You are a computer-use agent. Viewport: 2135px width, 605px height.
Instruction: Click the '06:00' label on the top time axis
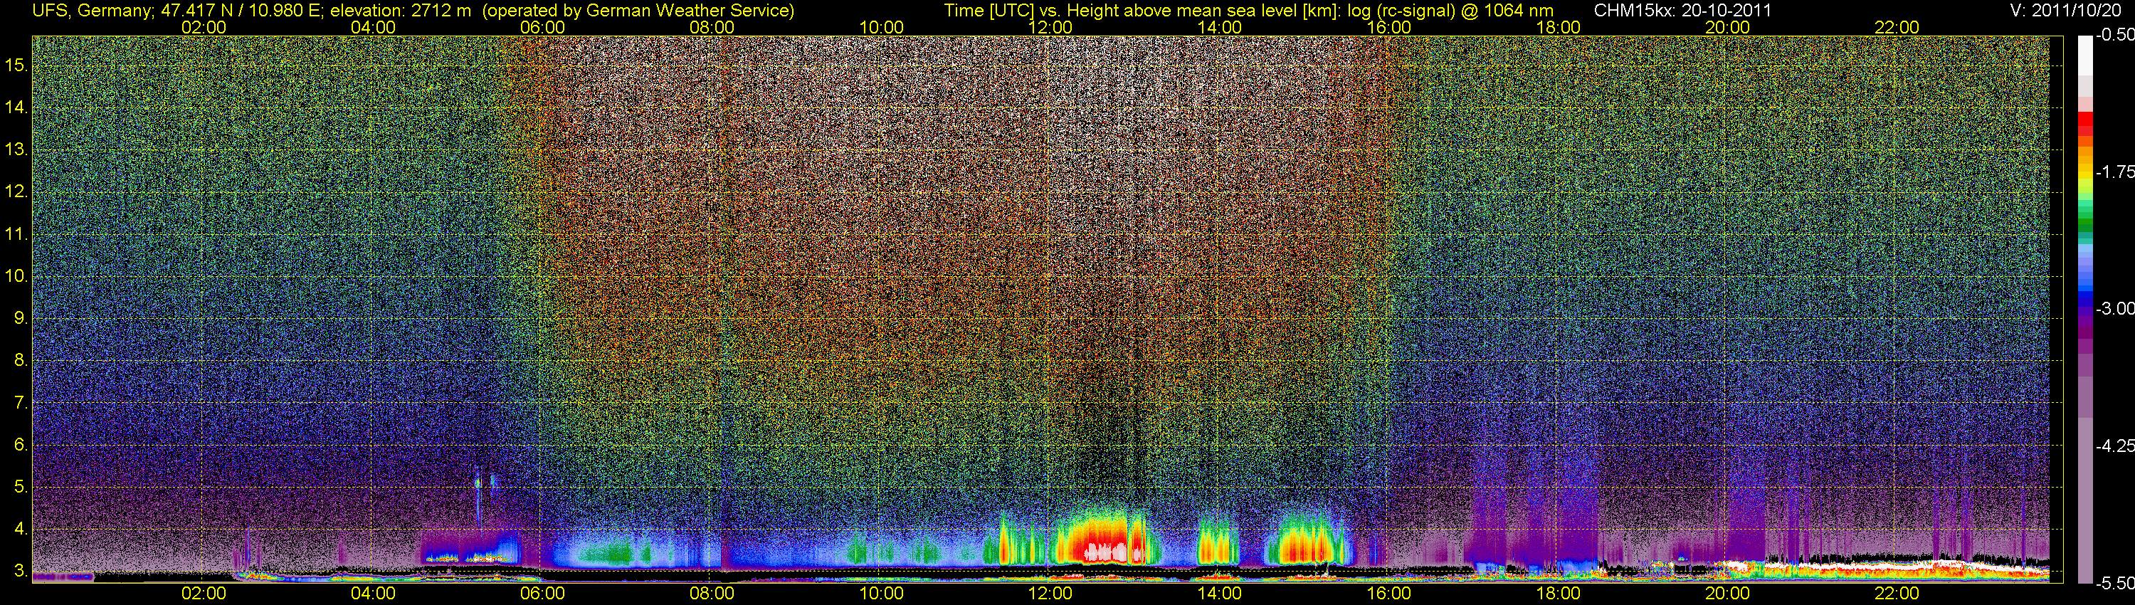542,27
